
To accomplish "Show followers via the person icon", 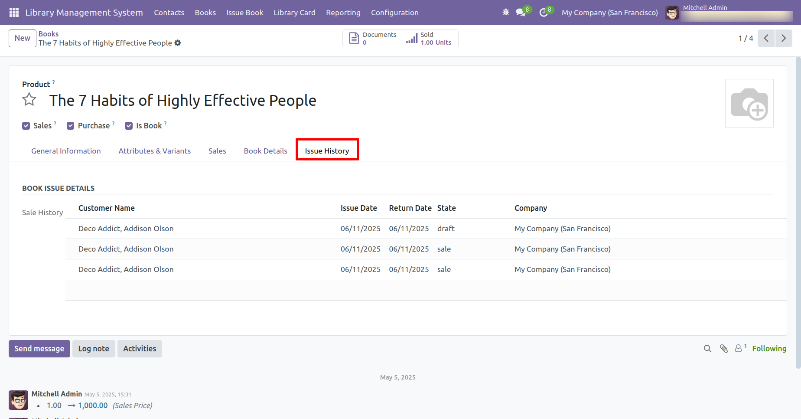I will [739, 348].
